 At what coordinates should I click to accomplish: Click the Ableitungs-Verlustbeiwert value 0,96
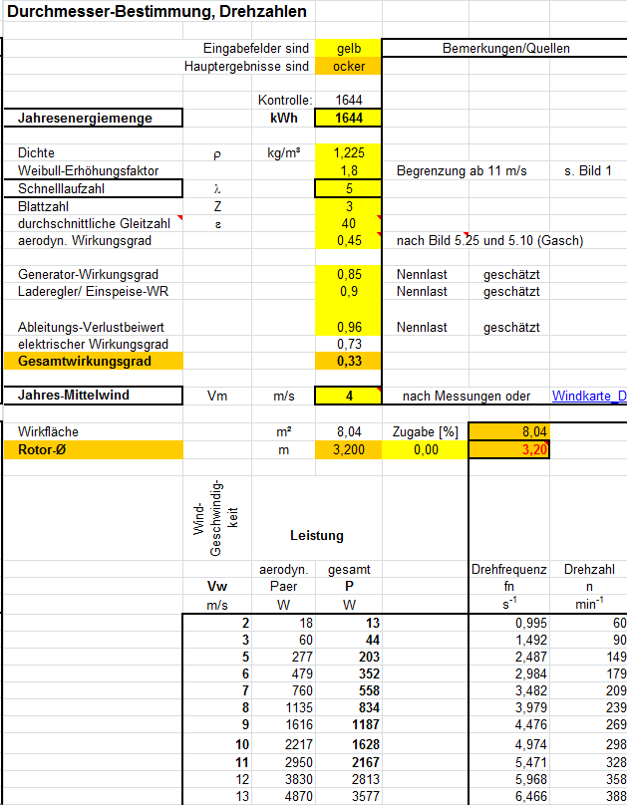coord(348,326)
